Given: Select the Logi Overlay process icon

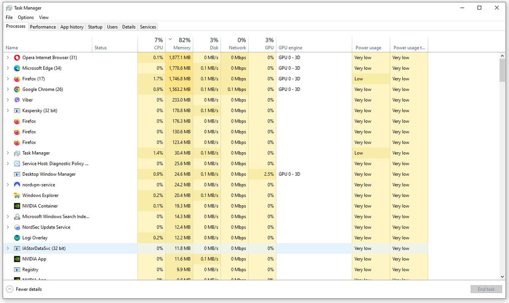Looking at the screenshot, I should (x=17, y=238).
